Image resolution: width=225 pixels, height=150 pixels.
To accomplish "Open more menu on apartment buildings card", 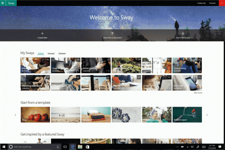I will coord(108,77).
